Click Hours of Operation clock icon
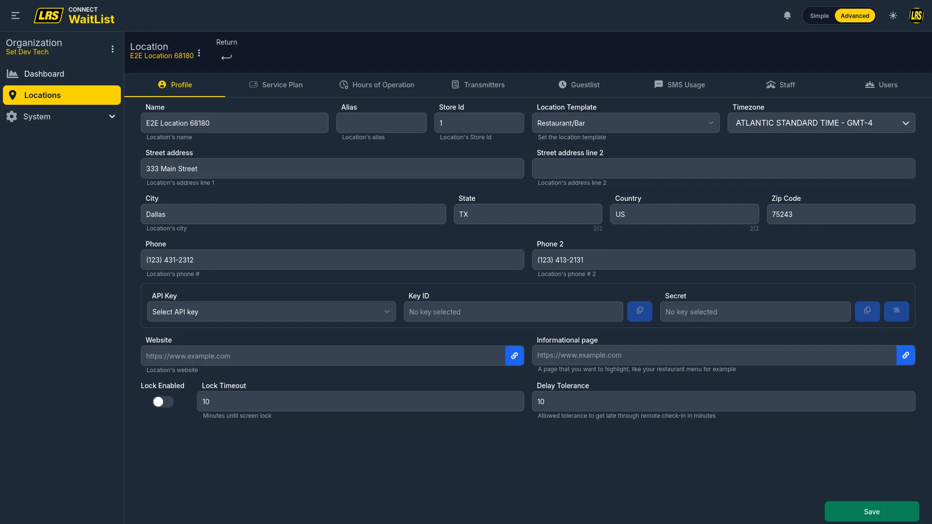The image size is (932, 524). pos(344,84)
